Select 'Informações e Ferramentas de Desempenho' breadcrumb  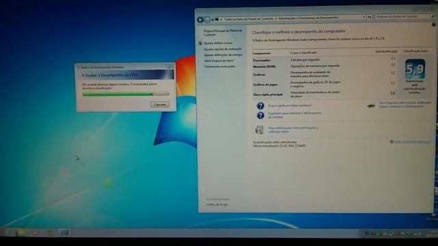click(308, 18)
